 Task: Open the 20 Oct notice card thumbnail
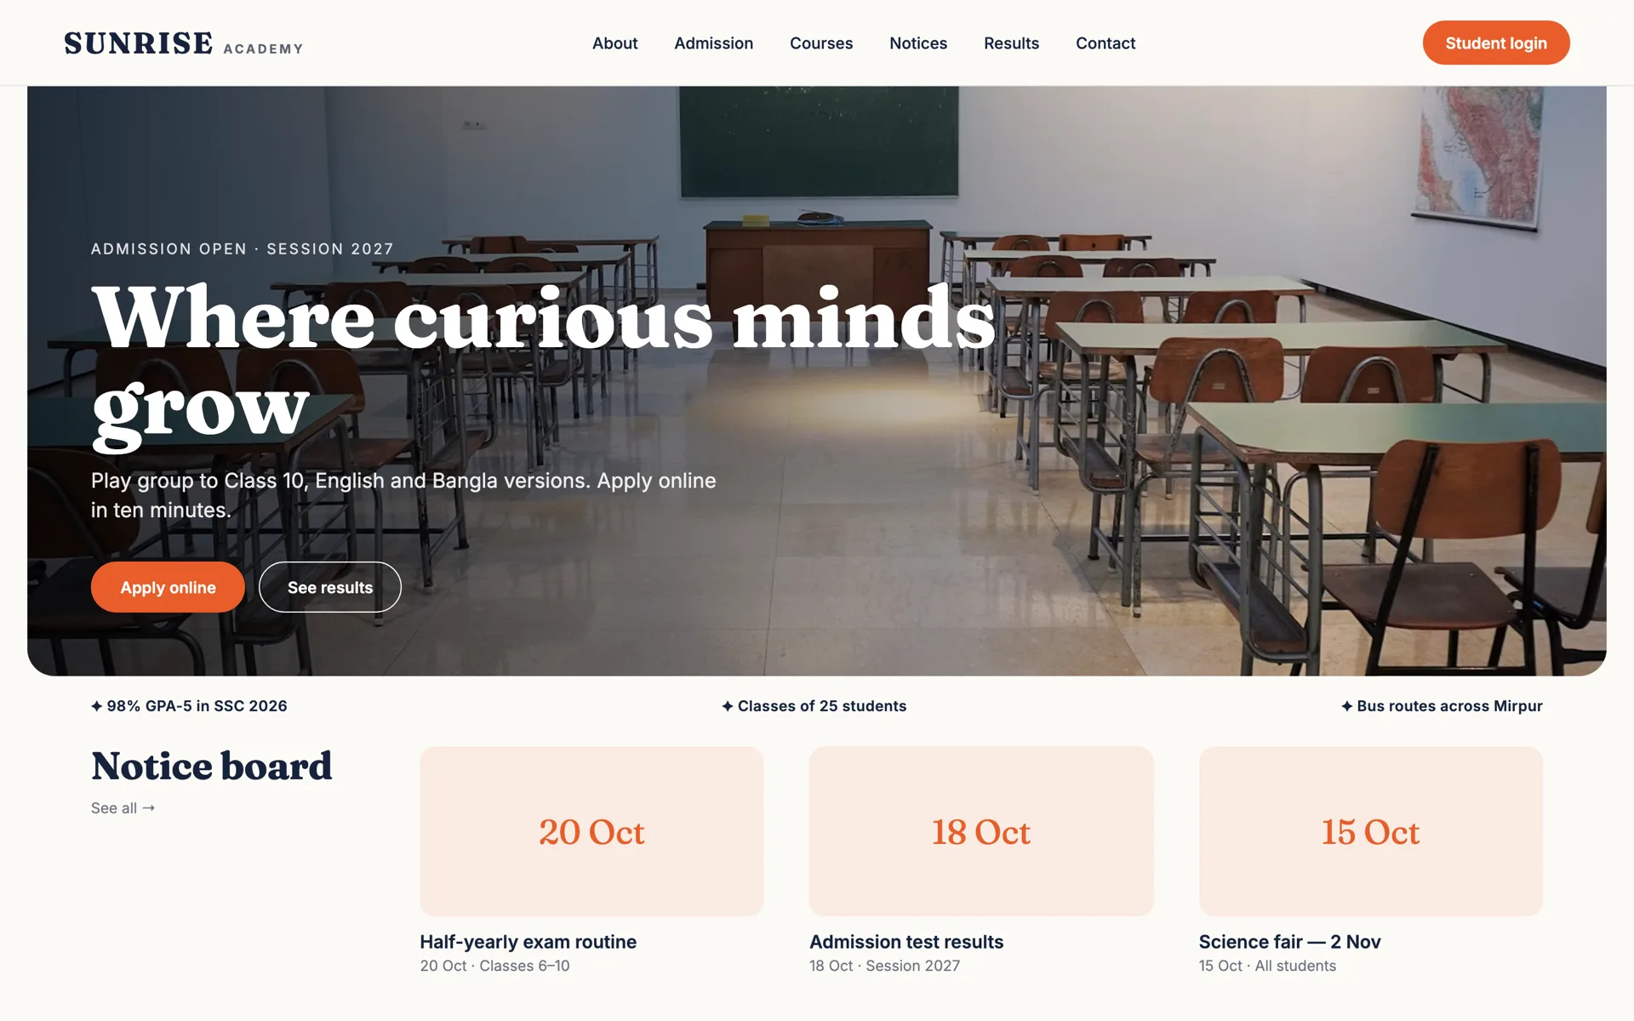point(591,831)
